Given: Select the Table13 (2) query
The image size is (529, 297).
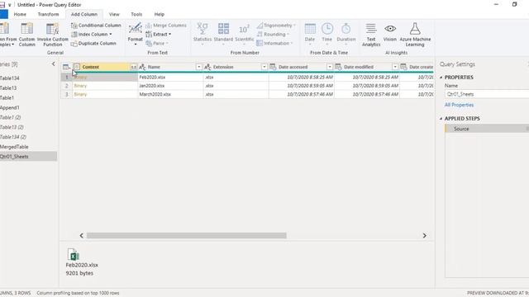Looking at the screenshot, I should pyautogui.click(x=28, y=127).
